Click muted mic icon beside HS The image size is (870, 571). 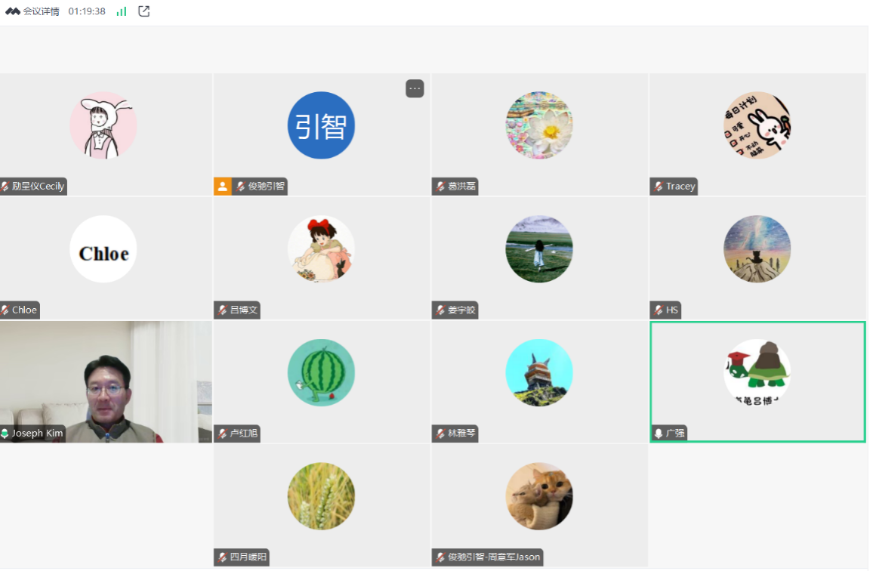[x=659, y=310]
